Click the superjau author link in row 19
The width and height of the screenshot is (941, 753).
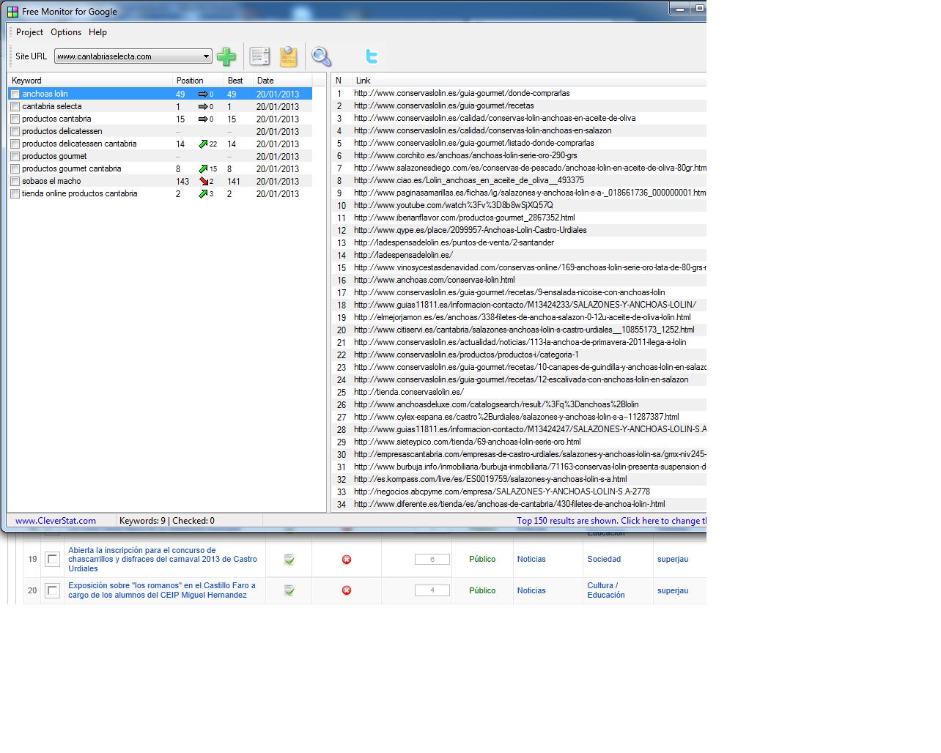point(673,560)
